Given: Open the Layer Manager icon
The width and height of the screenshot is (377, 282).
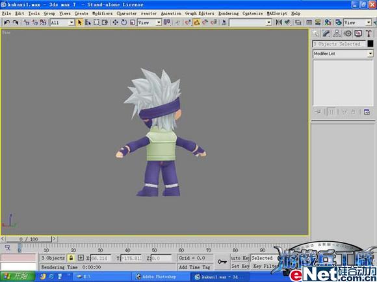Looking at the screenshot, I should click(298, 23).
